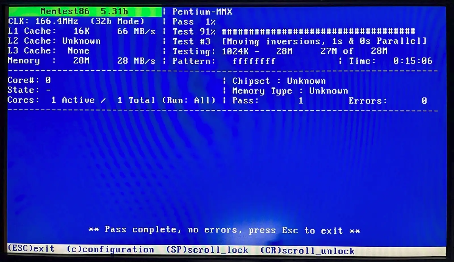Click the Pass complete, no errors message
Image resolution: width=454 pixels, height=262 pixels.
(x=224, y=230)
